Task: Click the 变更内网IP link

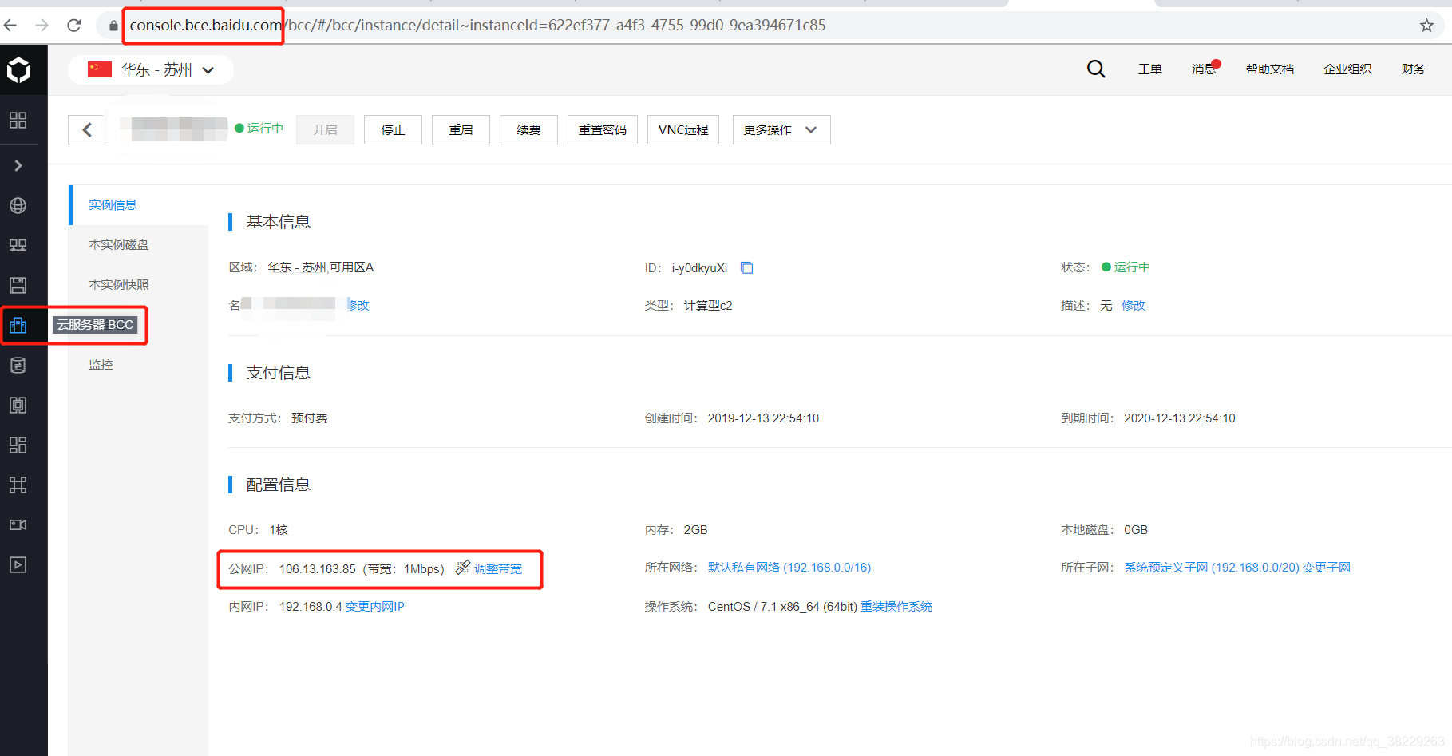Action: point(374,607)
